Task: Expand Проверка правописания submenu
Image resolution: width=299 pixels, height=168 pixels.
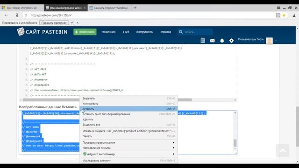Action: (129, 142)
